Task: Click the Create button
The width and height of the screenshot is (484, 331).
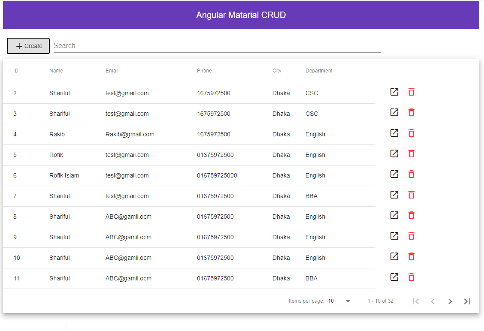Action: click(x=28, y=46)
